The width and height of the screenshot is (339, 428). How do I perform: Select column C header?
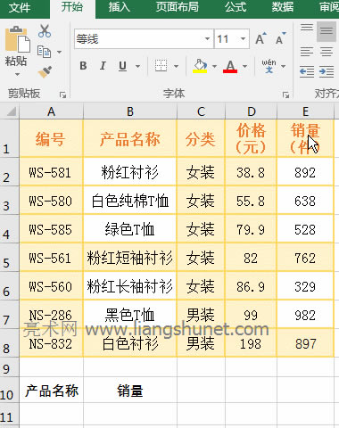(201, 111)
